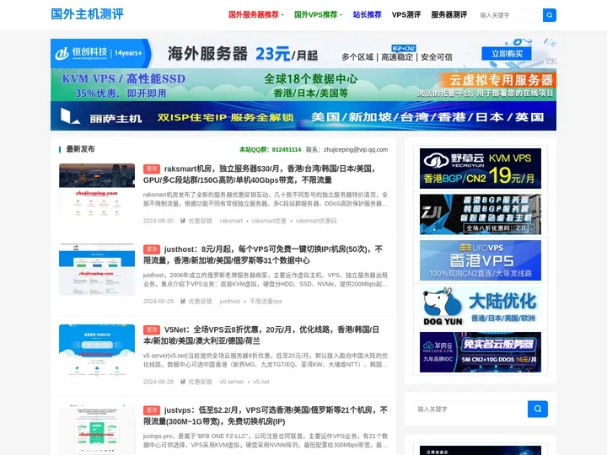This screenshot has width=607, height=455.
Task: Click 优惠促销 category under justhost post
Action: tap(200, 301)
